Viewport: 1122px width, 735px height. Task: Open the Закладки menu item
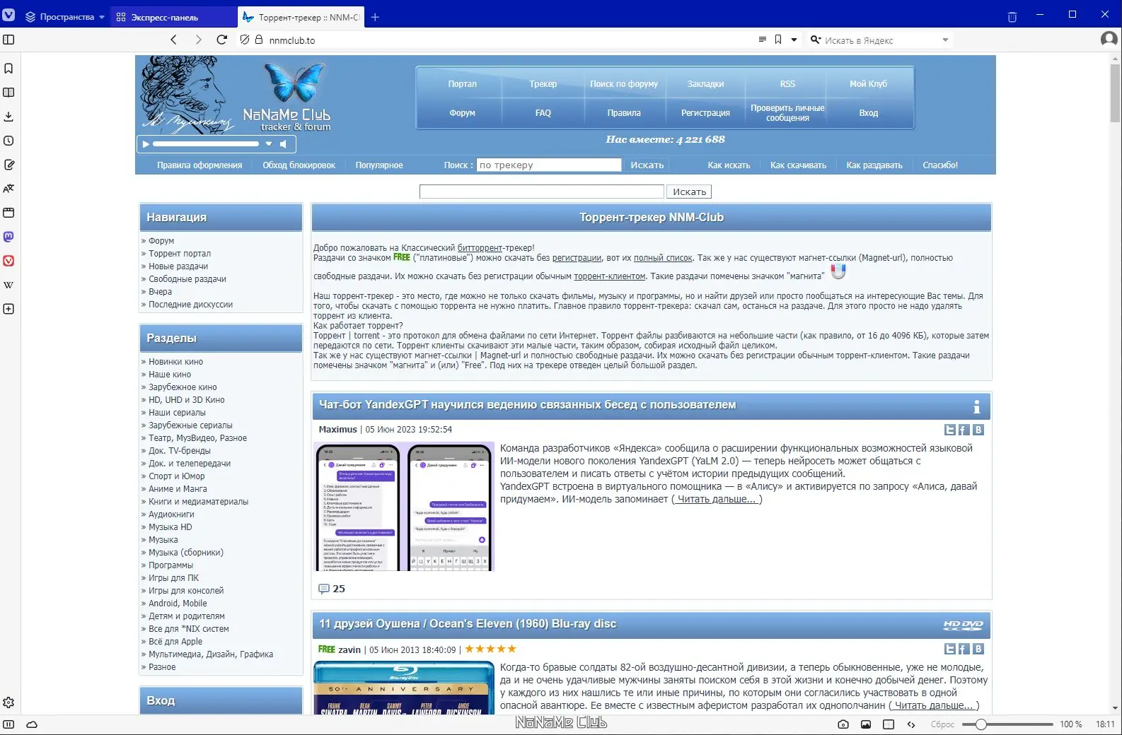point(705,84)
